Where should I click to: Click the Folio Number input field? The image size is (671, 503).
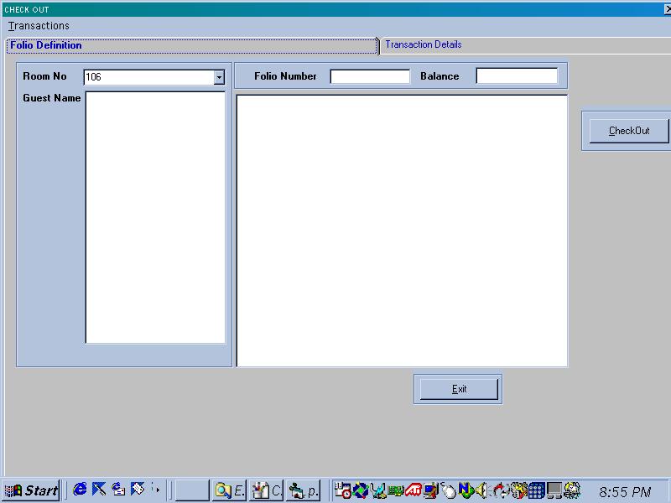pos(370,76)
